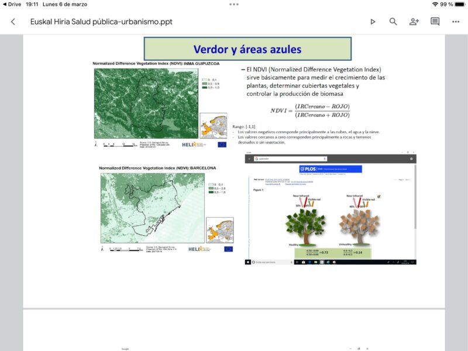Select the PLOS tree comparison screenshot
The image size is (468, 351).
331,209
